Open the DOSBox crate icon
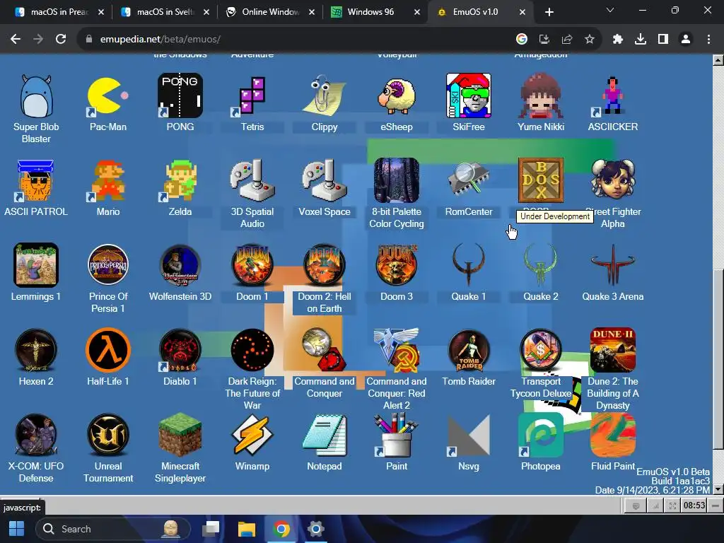 (x=541, y=180)
